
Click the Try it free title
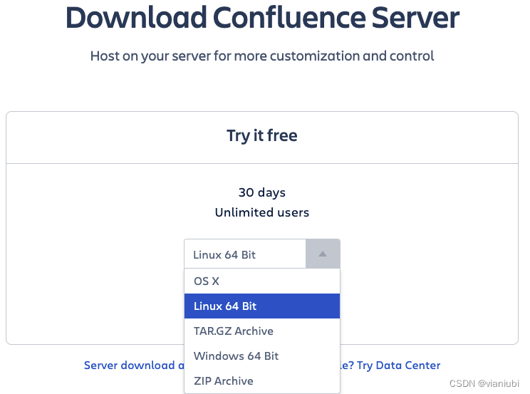coord(262,135)
